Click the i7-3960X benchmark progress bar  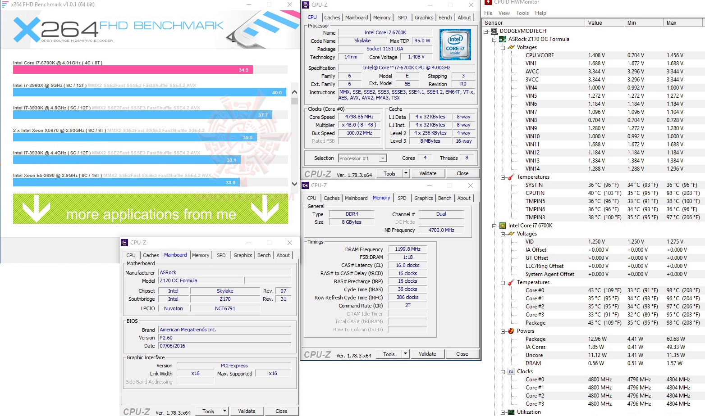point(135,92)
